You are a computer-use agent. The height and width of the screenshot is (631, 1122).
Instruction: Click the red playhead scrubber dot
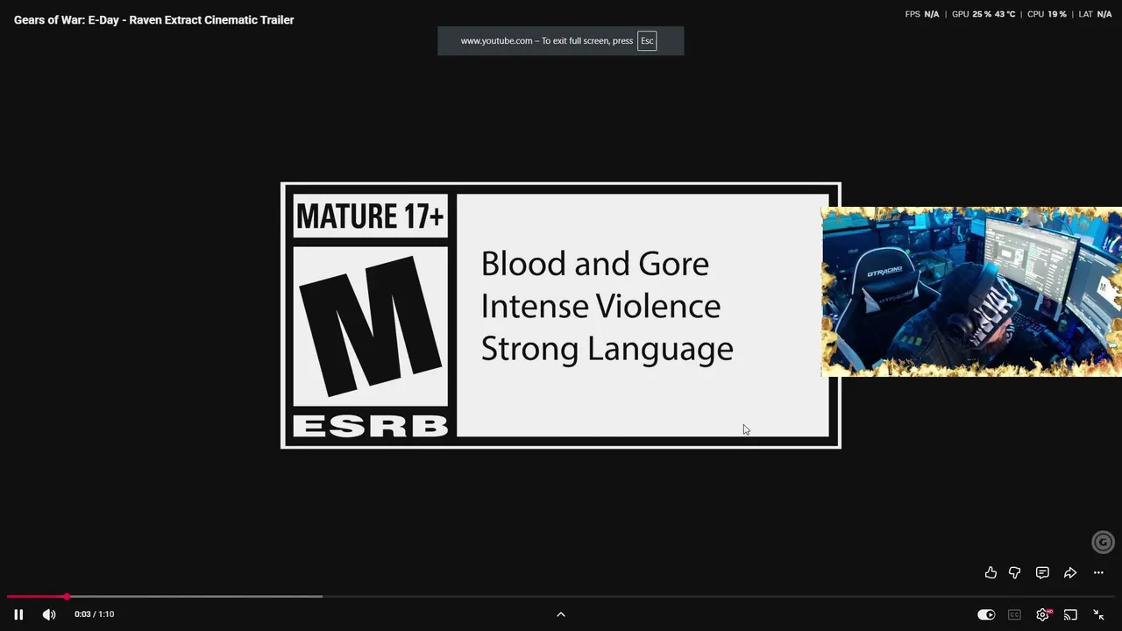[67, 597]
